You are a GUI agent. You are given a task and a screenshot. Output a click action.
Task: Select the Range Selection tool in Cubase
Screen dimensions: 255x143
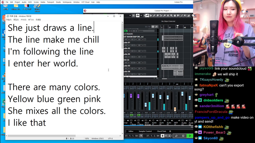click(x=151, y=15)
